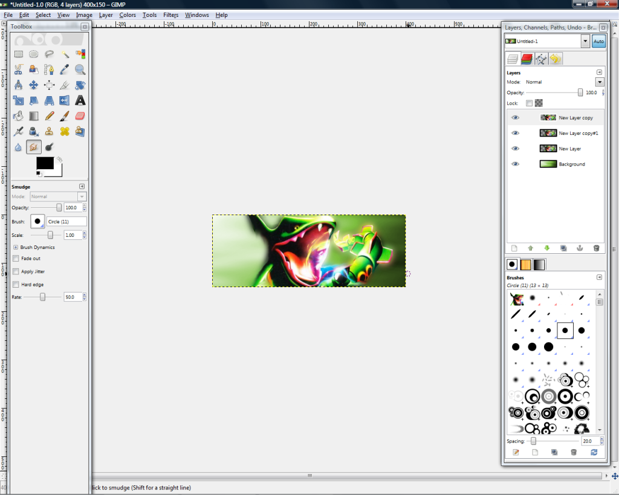The height and width of the screenshot is (495, 619).
Task: Select the Blur/Sharpen droplet tool
Action: (19, 147)
